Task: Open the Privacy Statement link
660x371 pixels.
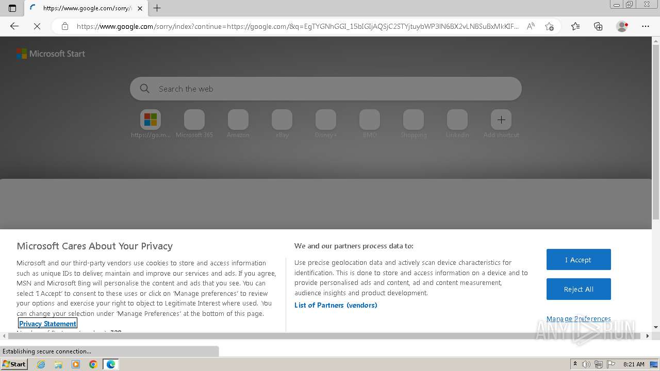Action: pyautogui.click(x=47, y=324)
